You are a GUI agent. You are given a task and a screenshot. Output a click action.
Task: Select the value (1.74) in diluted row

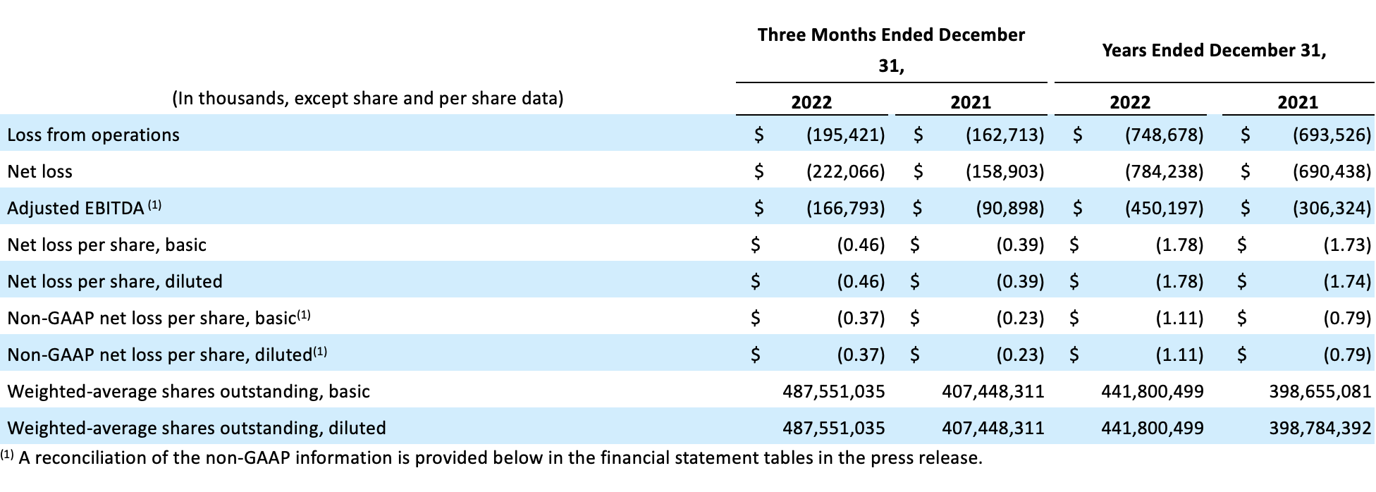pos(1347,281)
